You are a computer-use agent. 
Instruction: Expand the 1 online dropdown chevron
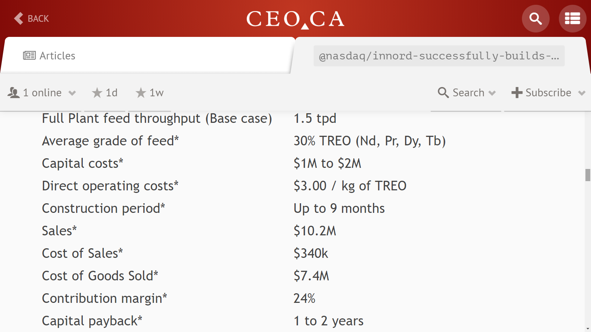click(x=72, y=93)
